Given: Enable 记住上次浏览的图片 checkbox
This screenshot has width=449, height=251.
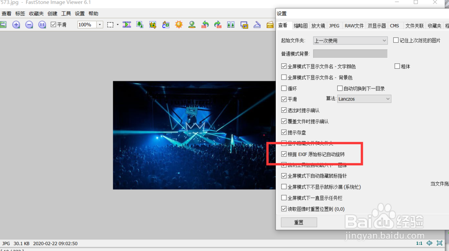Looking at the screenshot, I should coord(396,40).
